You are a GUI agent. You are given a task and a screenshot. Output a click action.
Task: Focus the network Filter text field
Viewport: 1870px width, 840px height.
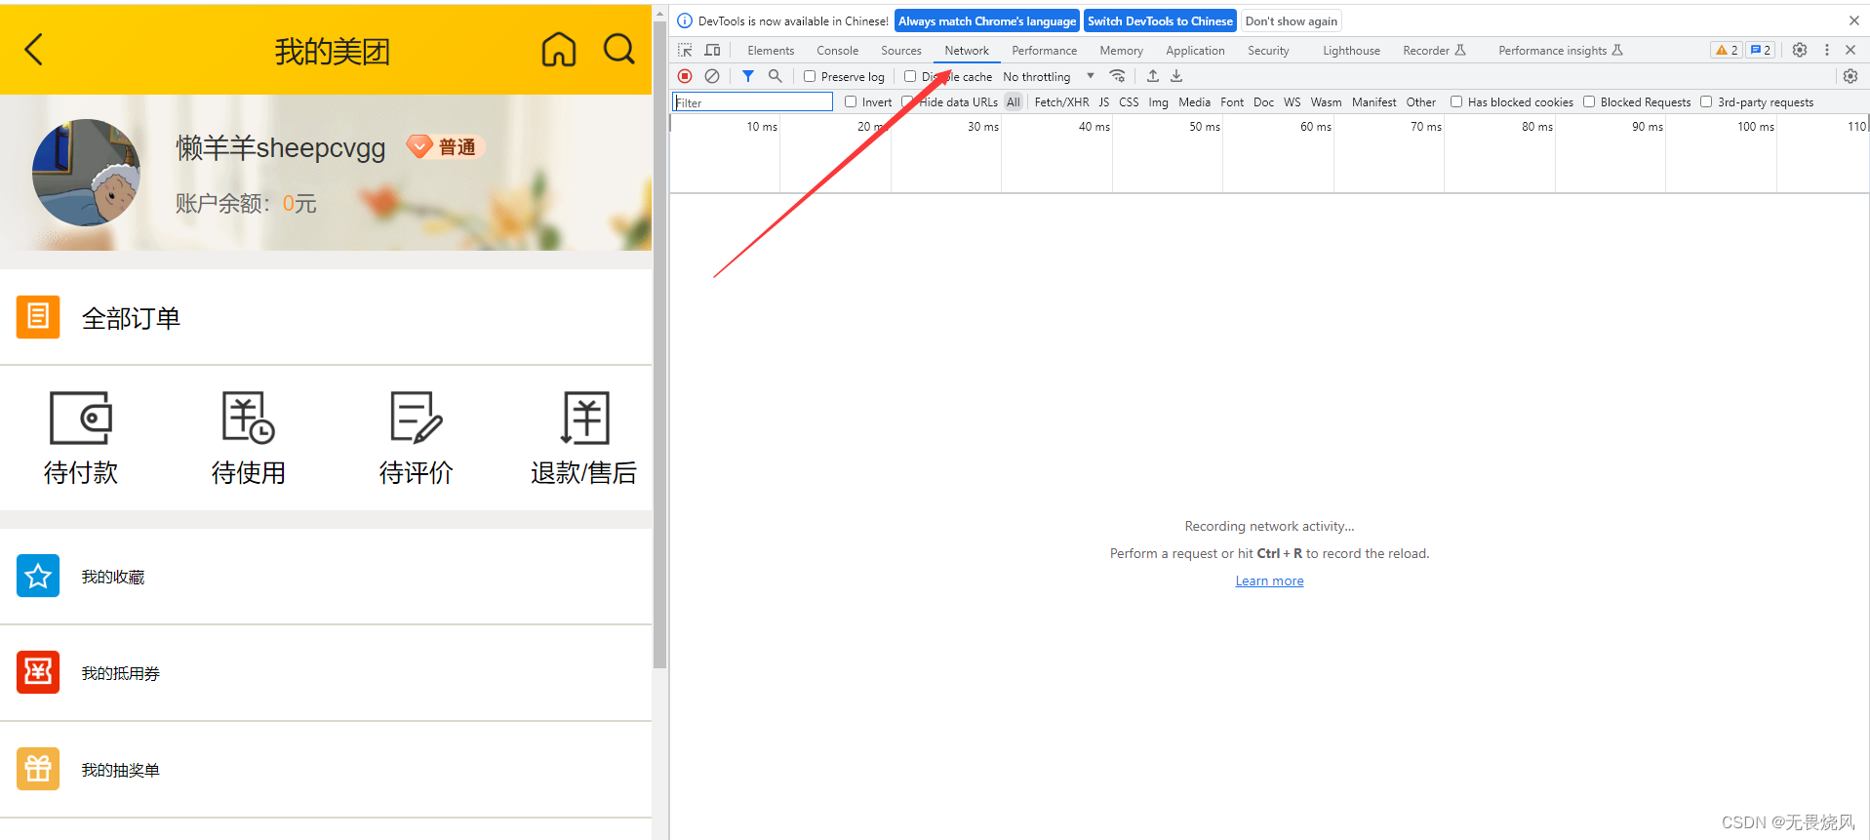click(752, 101)
